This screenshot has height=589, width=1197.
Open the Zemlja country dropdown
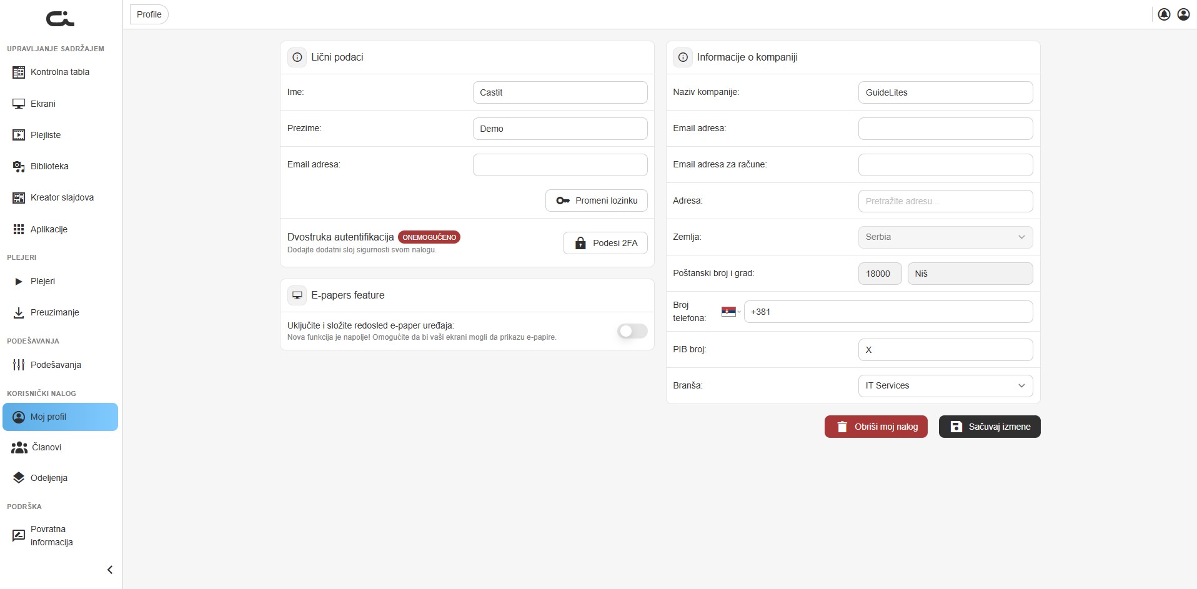[945, 237]
